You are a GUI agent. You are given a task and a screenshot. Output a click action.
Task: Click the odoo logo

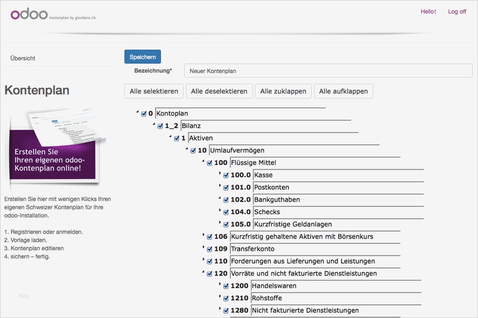point(29,14)
